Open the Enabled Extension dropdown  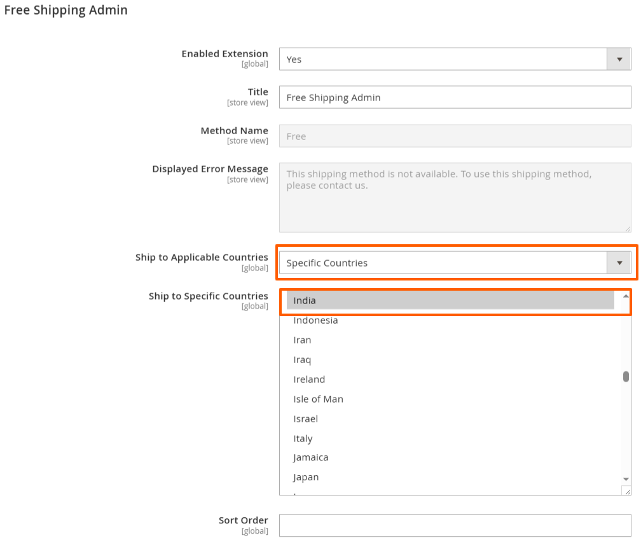(455, 59)
